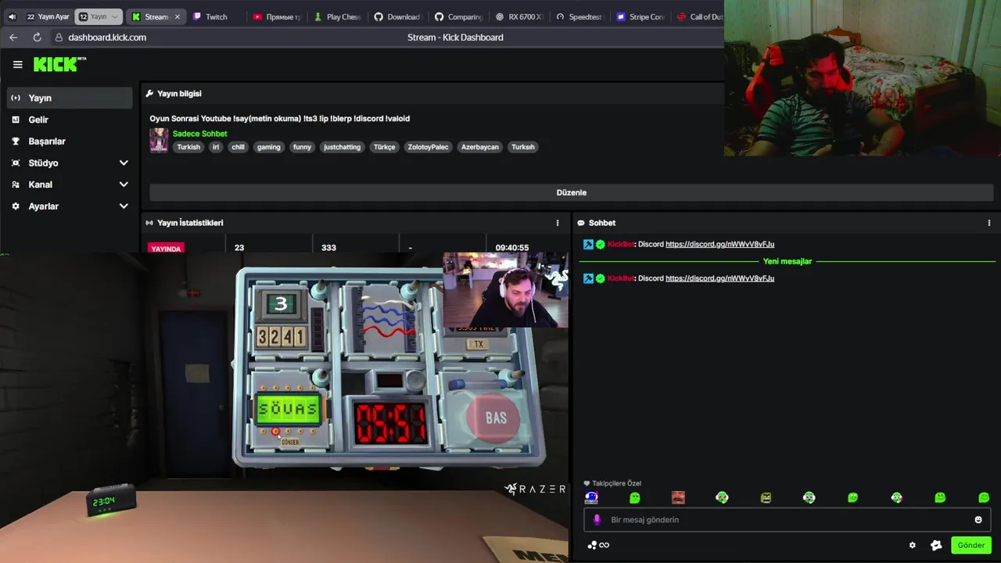This screenshot has width=1001, height=563.
Task: Open chat settings gear icon
Action: point(912,545)
